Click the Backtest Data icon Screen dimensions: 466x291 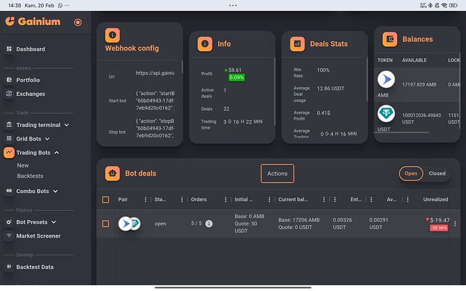point(9,267)
